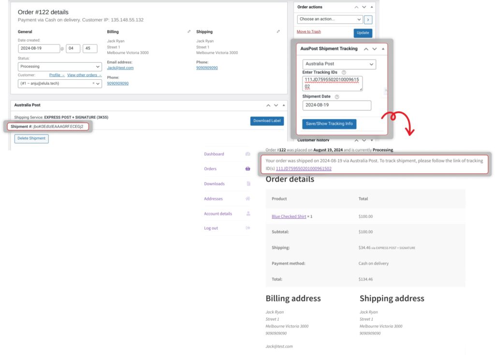Screen dimensions: 495x355
Task: Edit shipping details pencil icon
Action: pyautogui.click(x=278, y=31)
